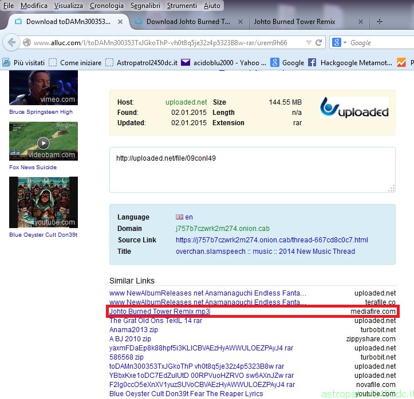The height and width of the screenshot is (399, 414).
Task: Go back to the previous page
Action: [11, 42]
